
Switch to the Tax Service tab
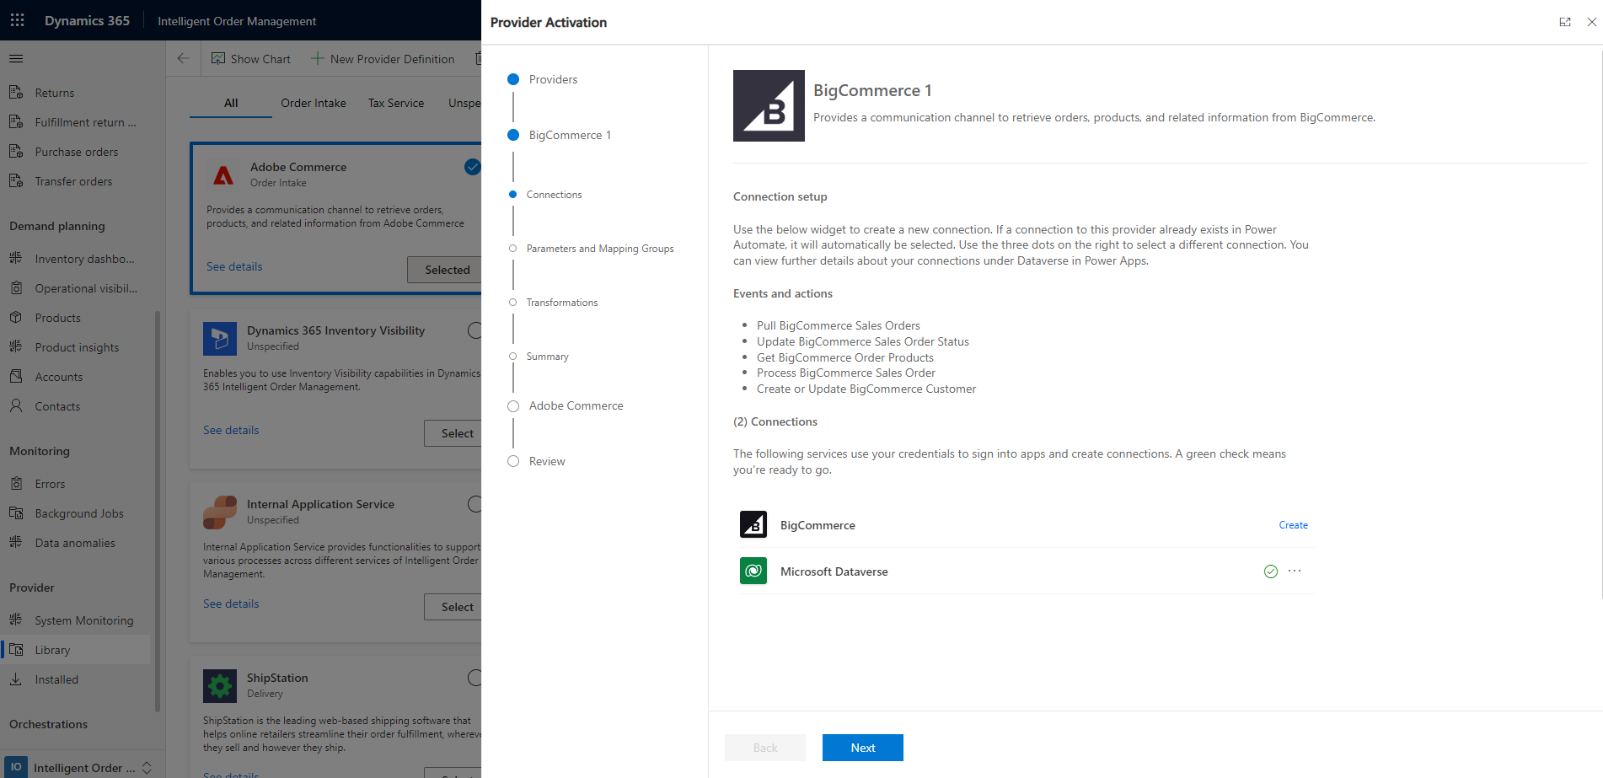click(395, 102)
